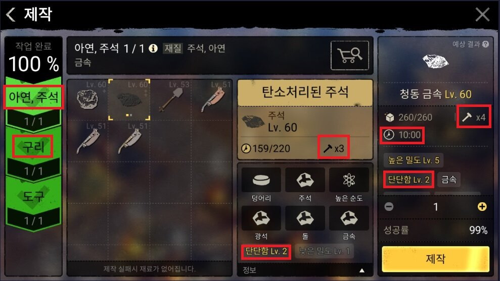Image resolution: width=500 pixels, height=281 pixels.
Task: Toggle the 높은 밀도 Lv. 5 trait tag
Action: pos(413,160)
